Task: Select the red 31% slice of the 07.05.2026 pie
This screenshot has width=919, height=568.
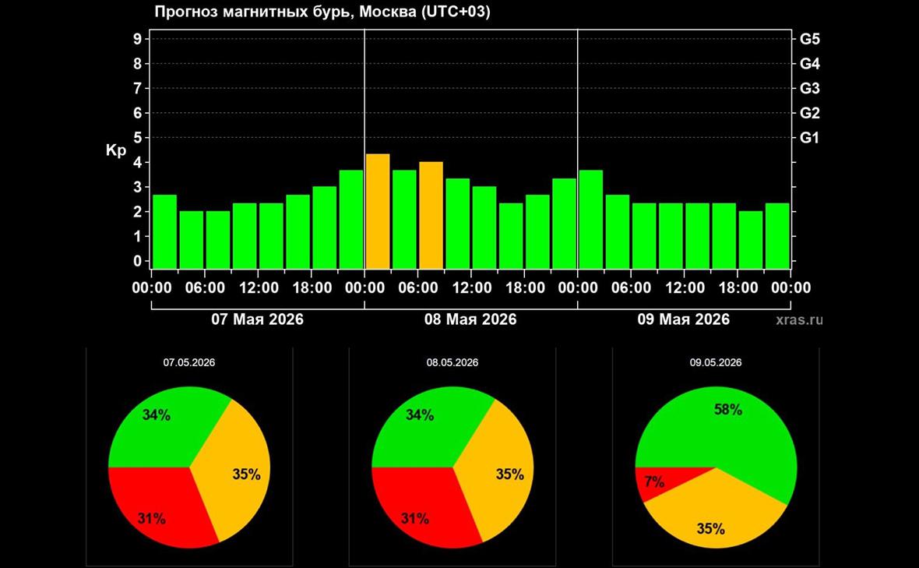Action: (x=155, y=506)
